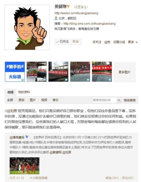
Task: Switch to the 他的资料 tab
Action: click(x=24, y=92)
